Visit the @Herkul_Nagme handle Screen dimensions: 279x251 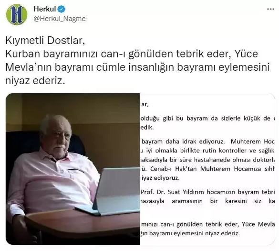pos(60,19)
